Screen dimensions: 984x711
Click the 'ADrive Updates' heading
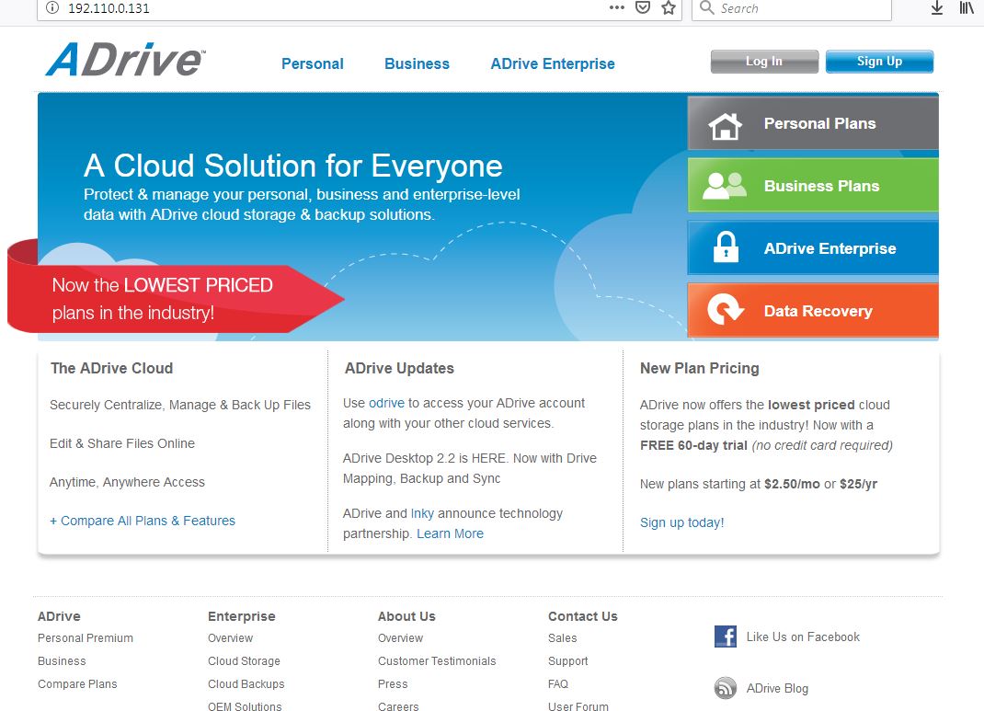399,368
